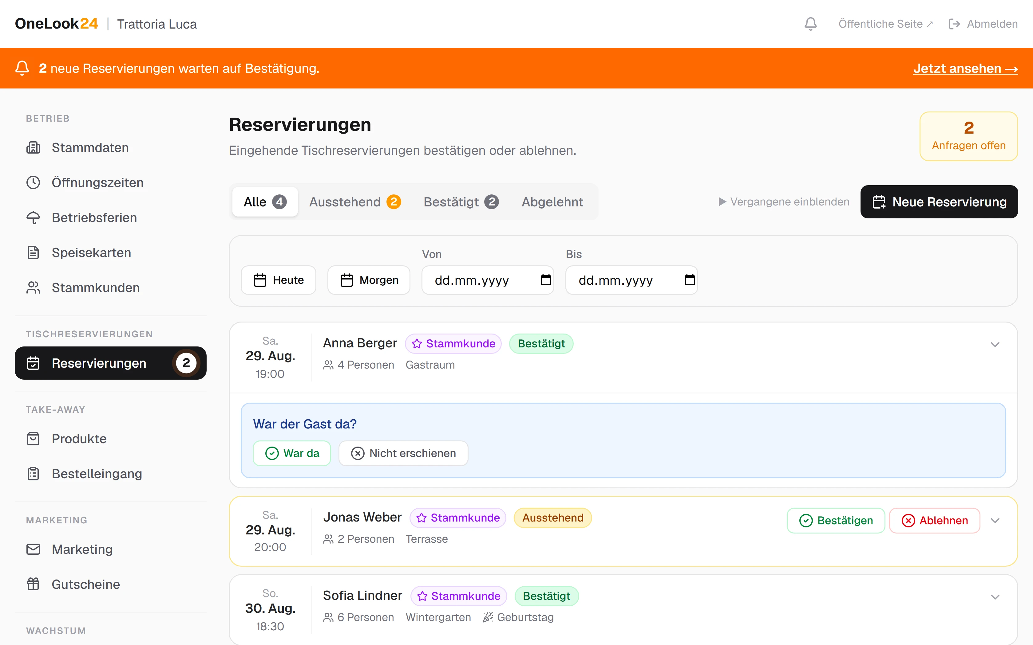1033x645 pixels.
Task: Open Stammkunden in the sidebar
Action: (111, 287)
